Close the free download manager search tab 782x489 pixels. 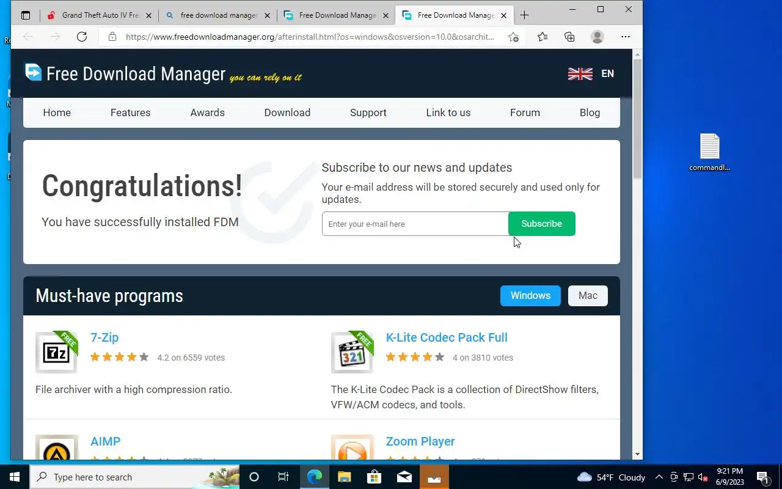pos(267,15)
